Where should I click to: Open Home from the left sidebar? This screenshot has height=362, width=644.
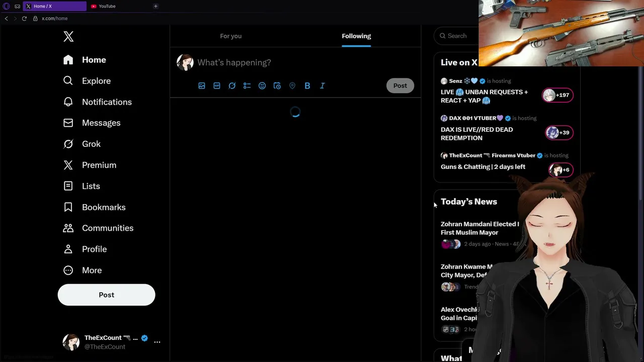click(85, 60)
